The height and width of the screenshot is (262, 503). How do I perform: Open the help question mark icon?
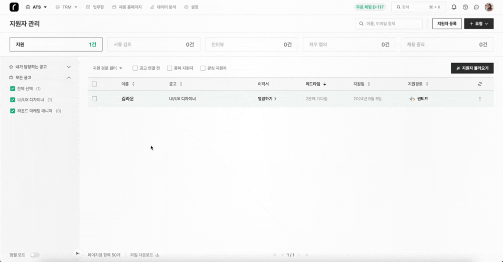pos(465,8)
